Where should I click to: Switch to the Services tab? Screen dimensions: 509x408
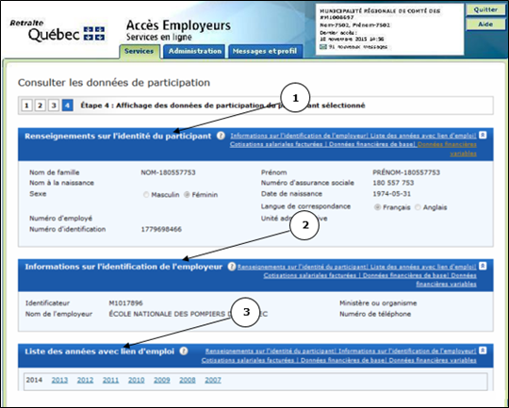pyautogui.click(x=140, y=51)
